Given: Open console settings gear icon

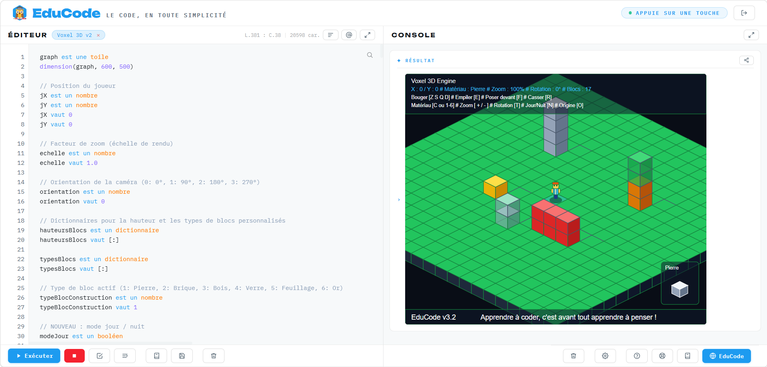Looking at the screenshot, I should click(605, 356).
